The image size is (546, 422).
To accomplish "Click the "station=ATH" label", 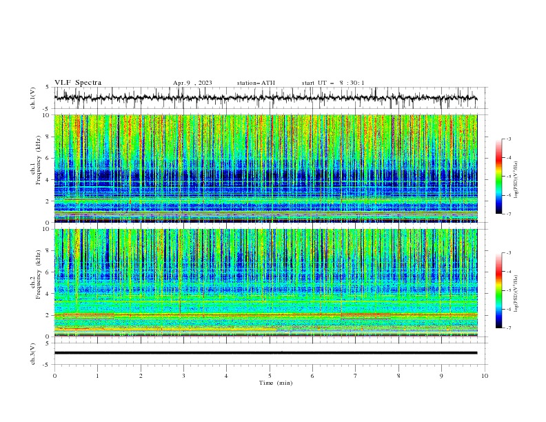I will point(256,83).
